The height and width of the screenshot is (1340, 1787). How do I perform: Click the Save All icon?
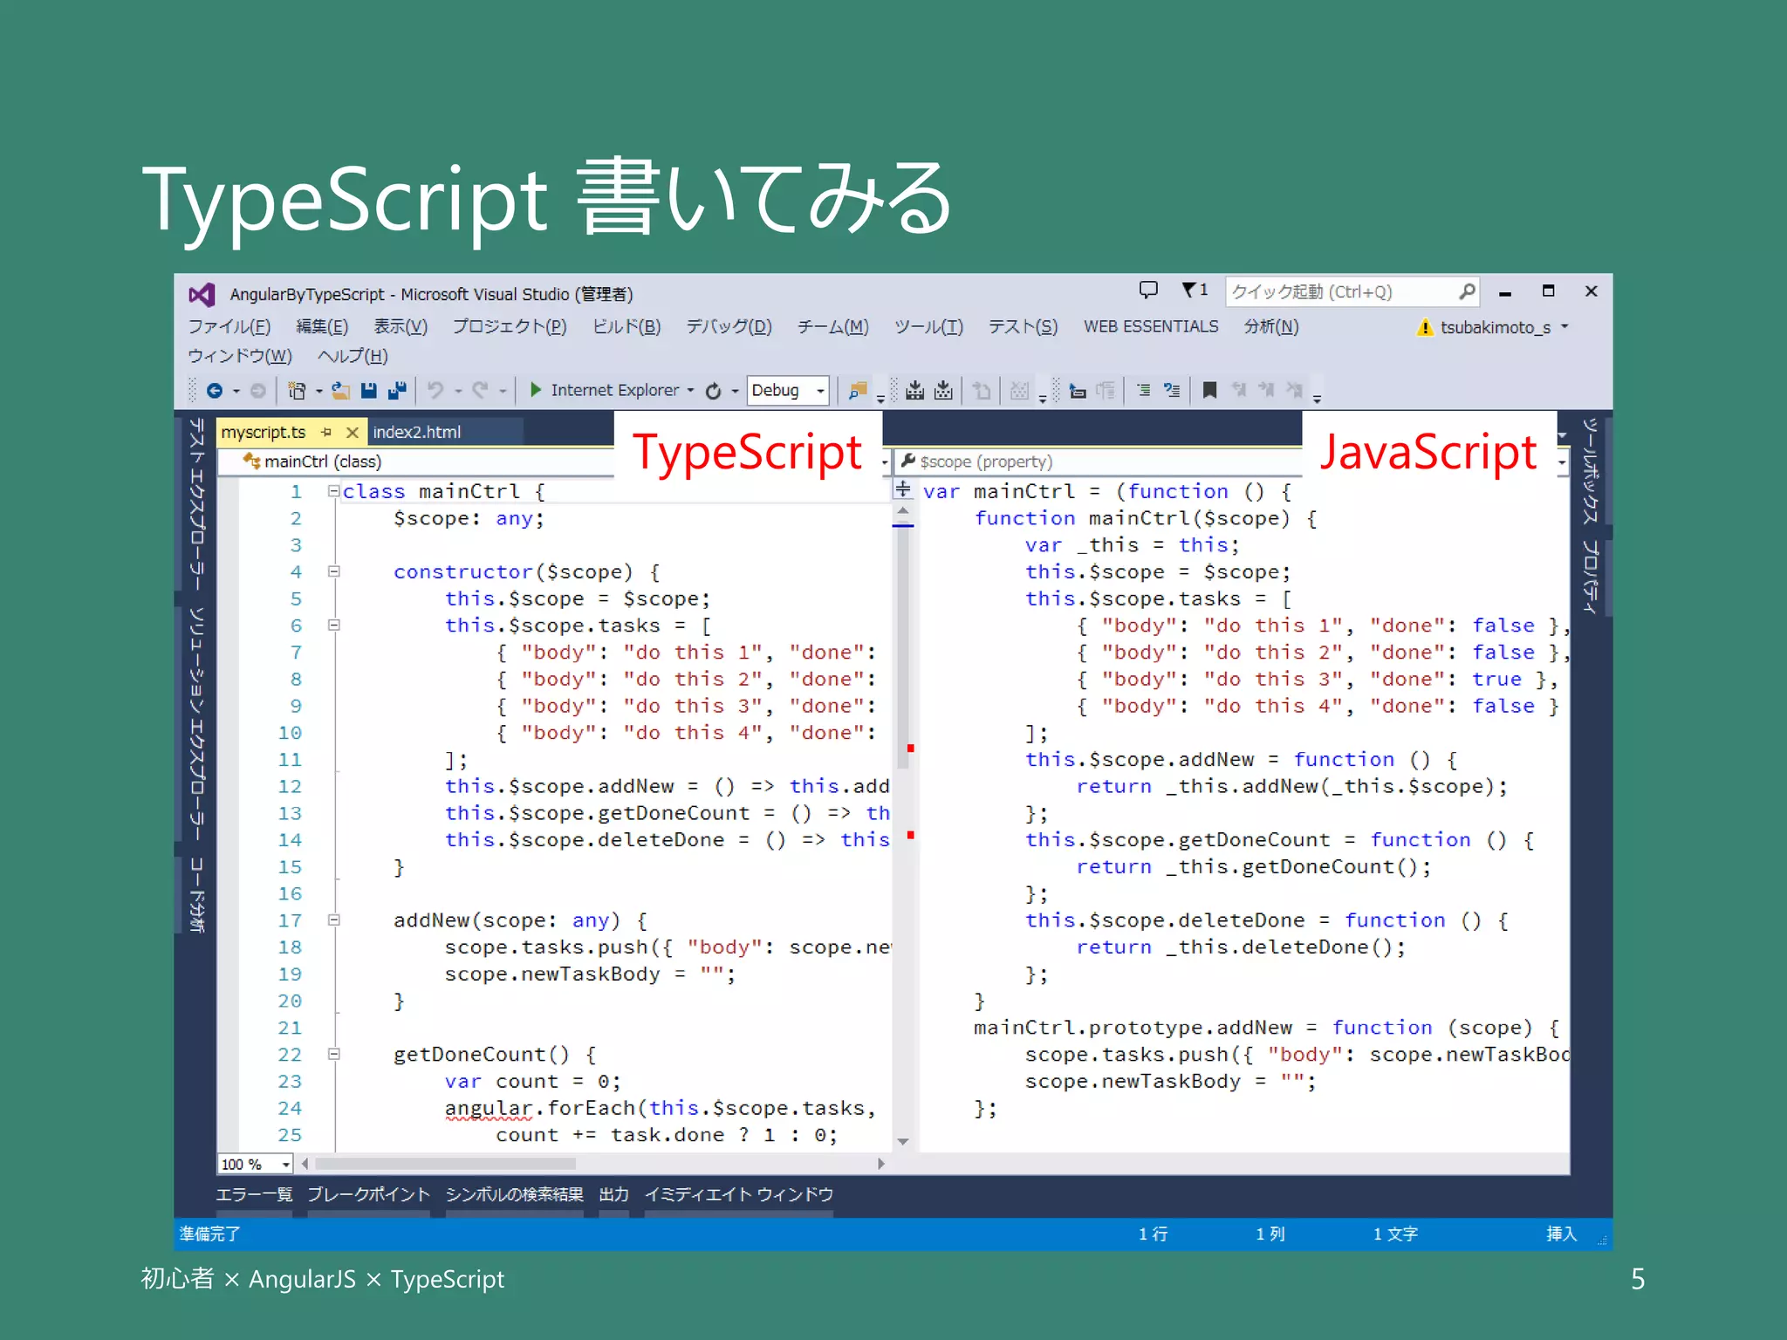pos(398,391)
